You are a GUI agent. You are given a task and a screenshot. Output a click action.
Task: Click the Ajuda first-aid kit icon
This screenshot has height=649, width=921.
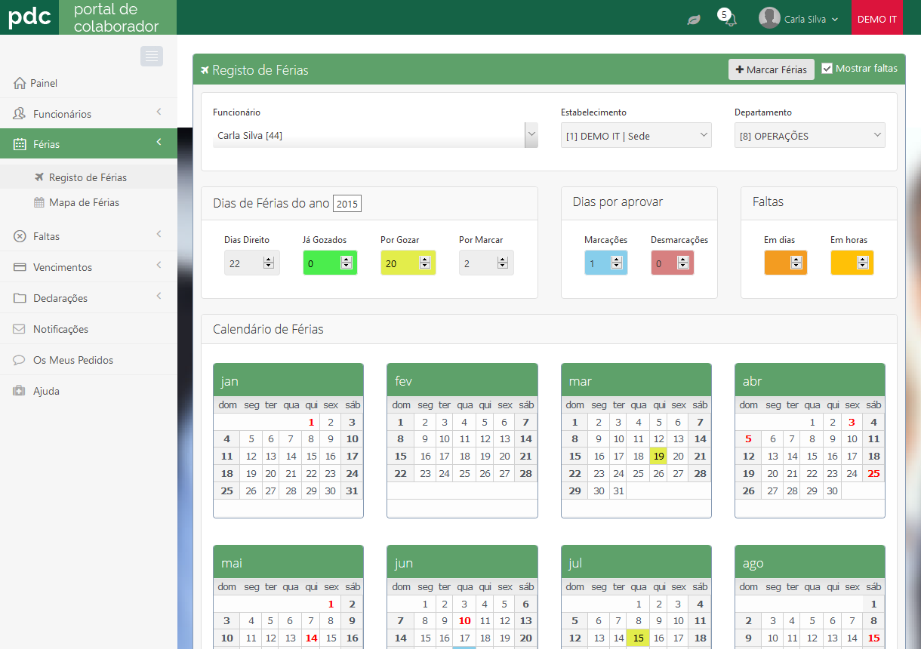click(x=20, y=391)
